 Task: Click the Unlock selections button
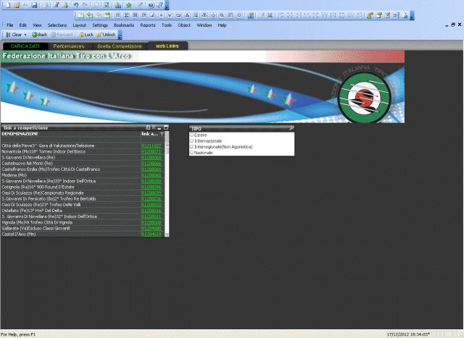click(x=107, y=35)
